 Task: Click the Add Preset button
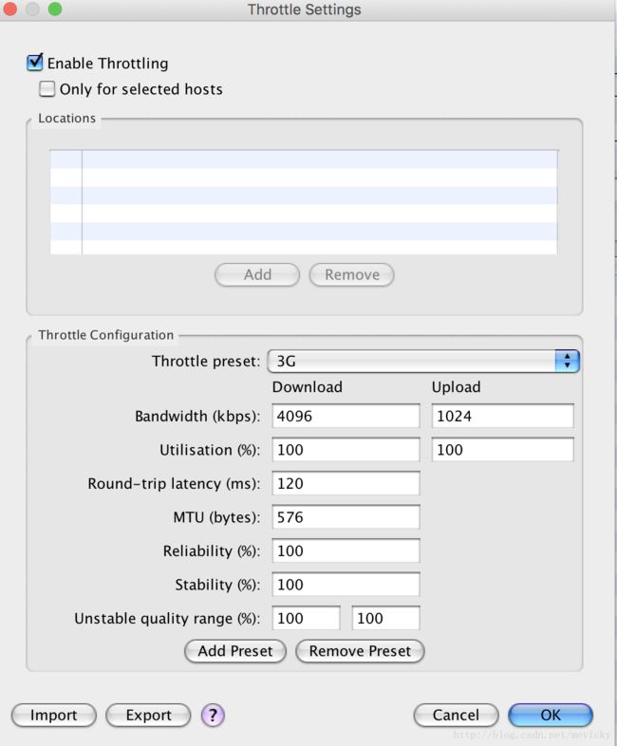click(x=235, y=651)
